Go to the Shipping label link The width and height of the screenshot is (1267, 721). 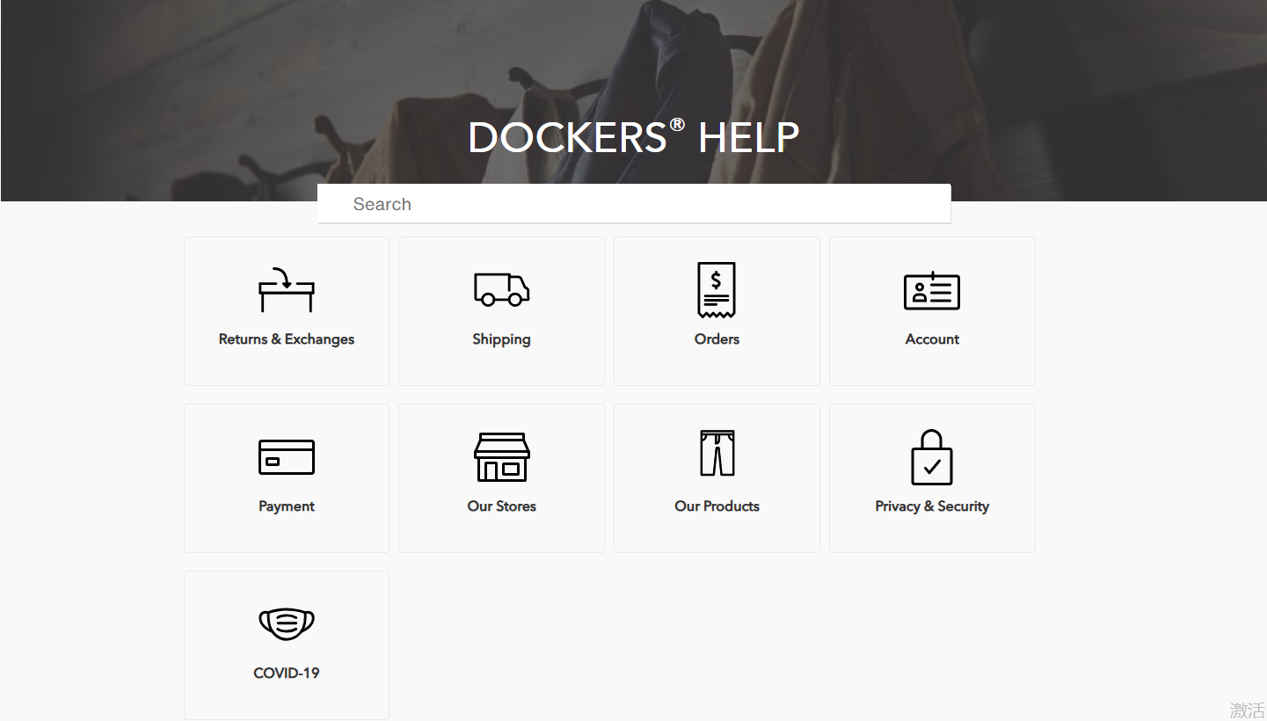pyautogui.click(x=501, y=339)
